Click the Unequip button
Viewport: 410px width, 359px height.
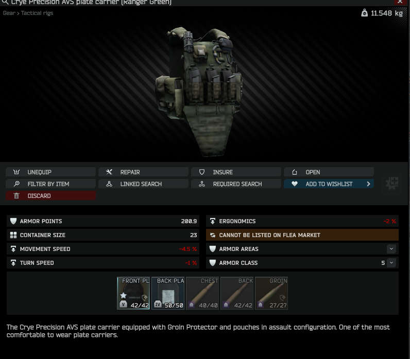pos(50,172)
